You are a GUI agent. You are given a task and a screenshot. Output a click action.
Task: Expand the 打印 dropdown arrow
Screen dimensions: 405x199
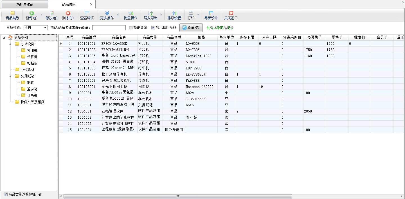click(198, 15)
